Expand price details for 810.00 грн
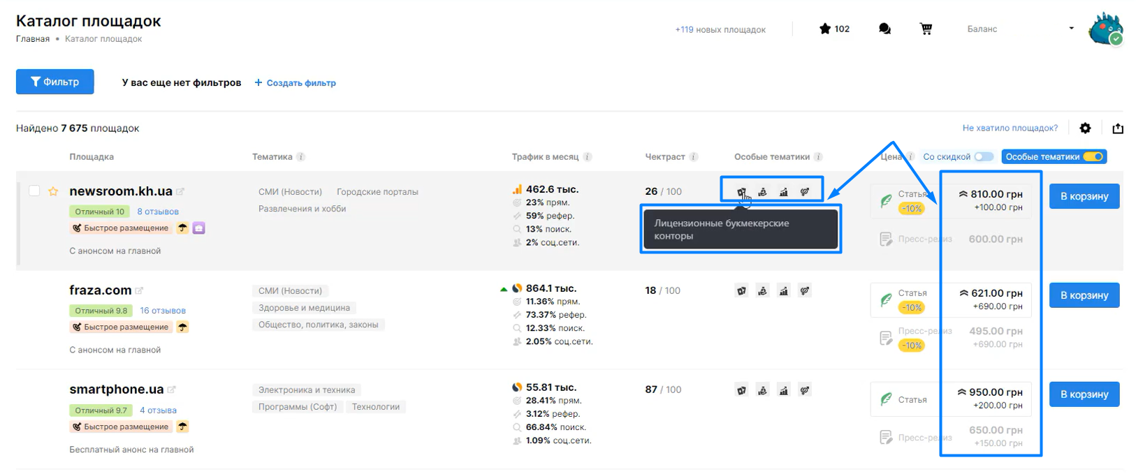 [963, 194]
